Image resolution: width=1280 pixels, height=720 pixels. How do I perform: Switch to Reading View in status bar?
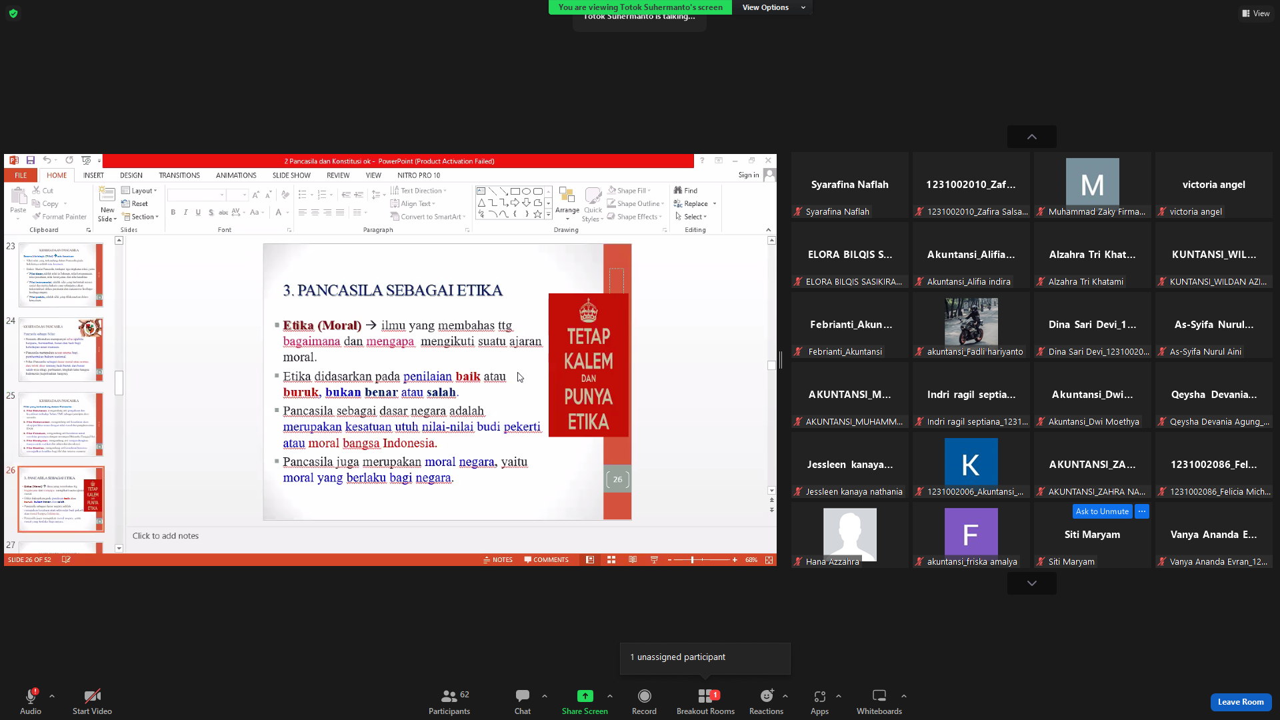pyautogui.click(x=633, y=560)
